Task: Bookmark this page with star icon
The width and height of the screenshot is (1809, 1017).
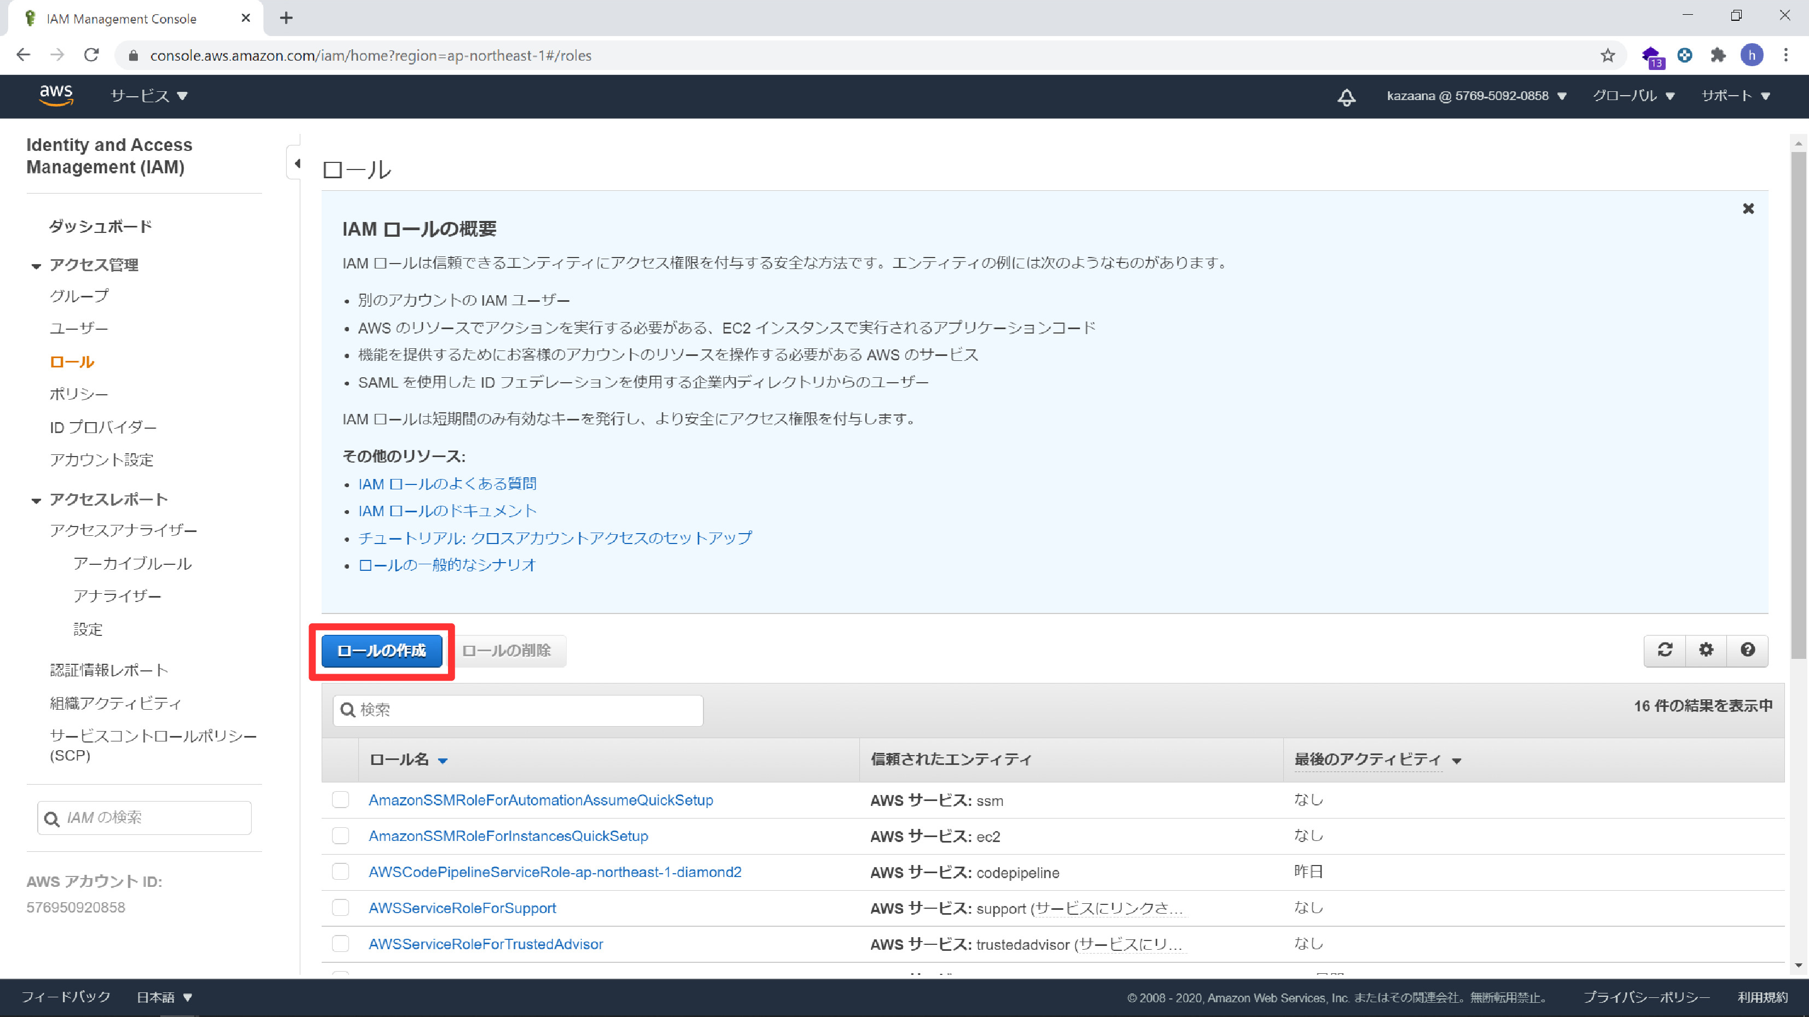Action: [x=1608, y=55]
